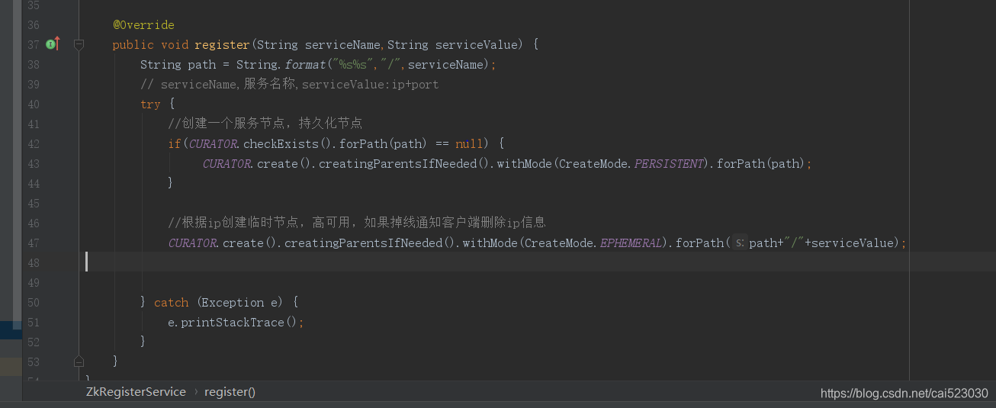Click the fold end marker on line 53
This screenshot has height=408, width=996.
79,361
